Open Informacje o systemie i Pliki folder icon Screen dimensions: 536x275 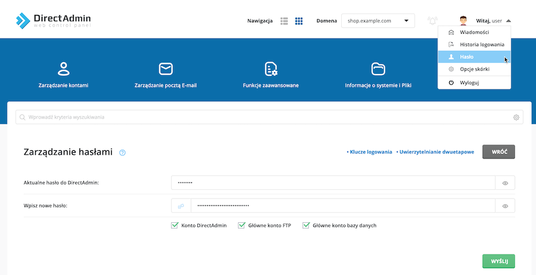(378, 69)
